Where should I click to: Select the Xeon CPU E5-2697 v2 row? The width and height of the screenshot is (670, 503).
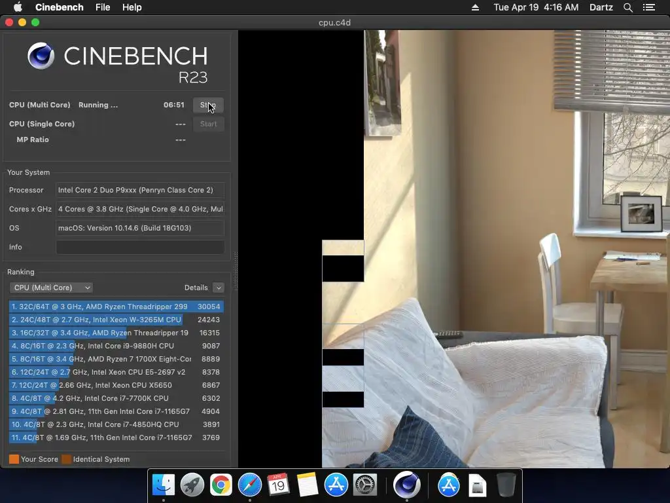coord(116,372)
